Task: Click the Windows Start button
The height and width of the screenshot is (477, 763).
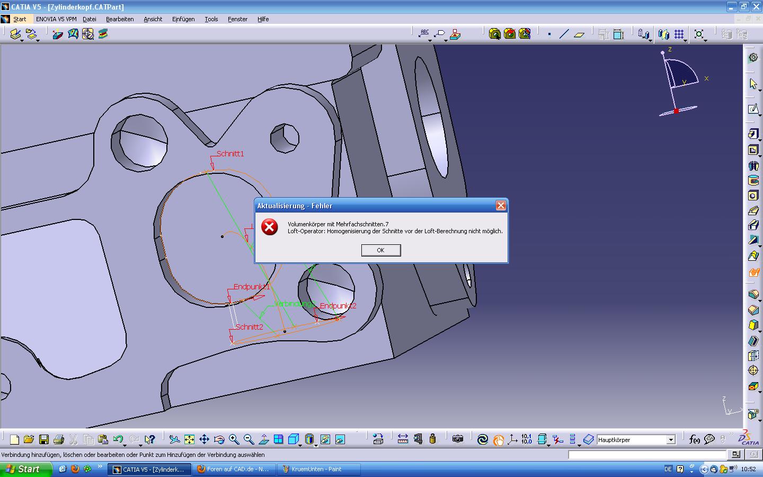Action: pos(26,469)
